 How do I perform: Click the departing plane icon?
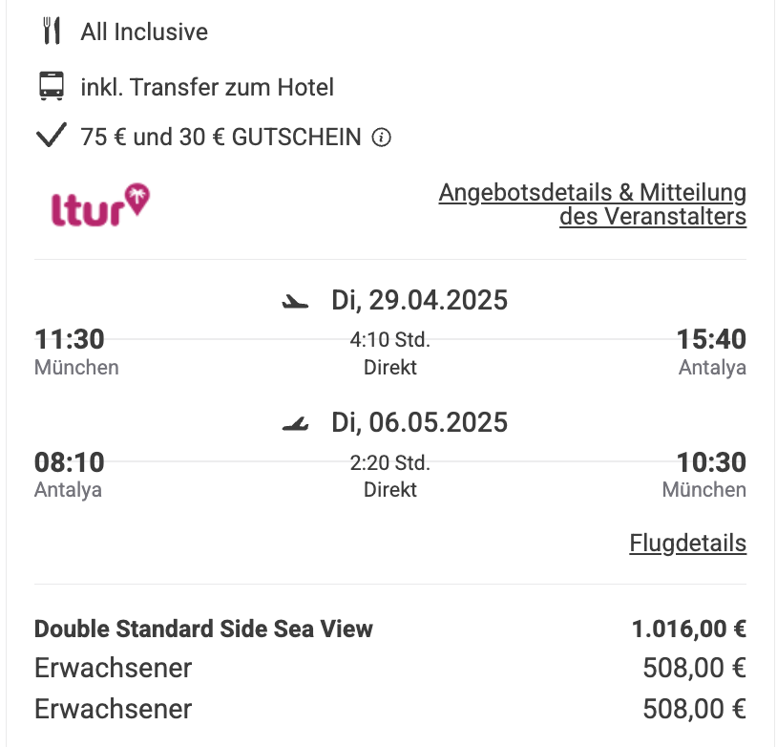(295, 301)
